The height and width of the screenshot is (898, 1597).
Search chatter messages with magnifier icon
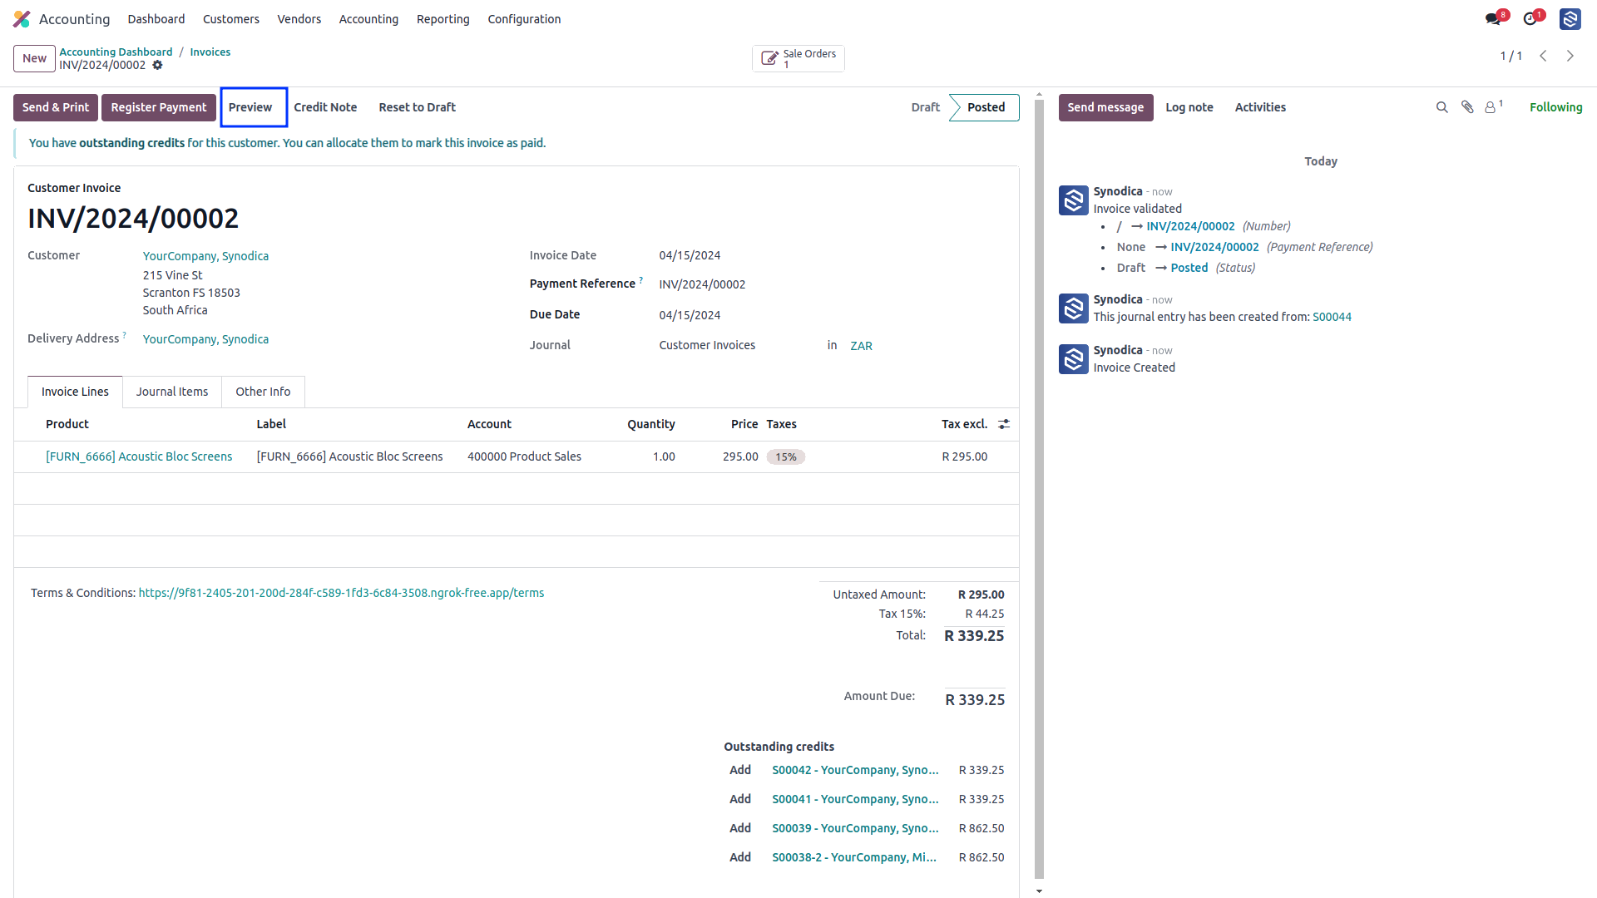point(1442,107)
